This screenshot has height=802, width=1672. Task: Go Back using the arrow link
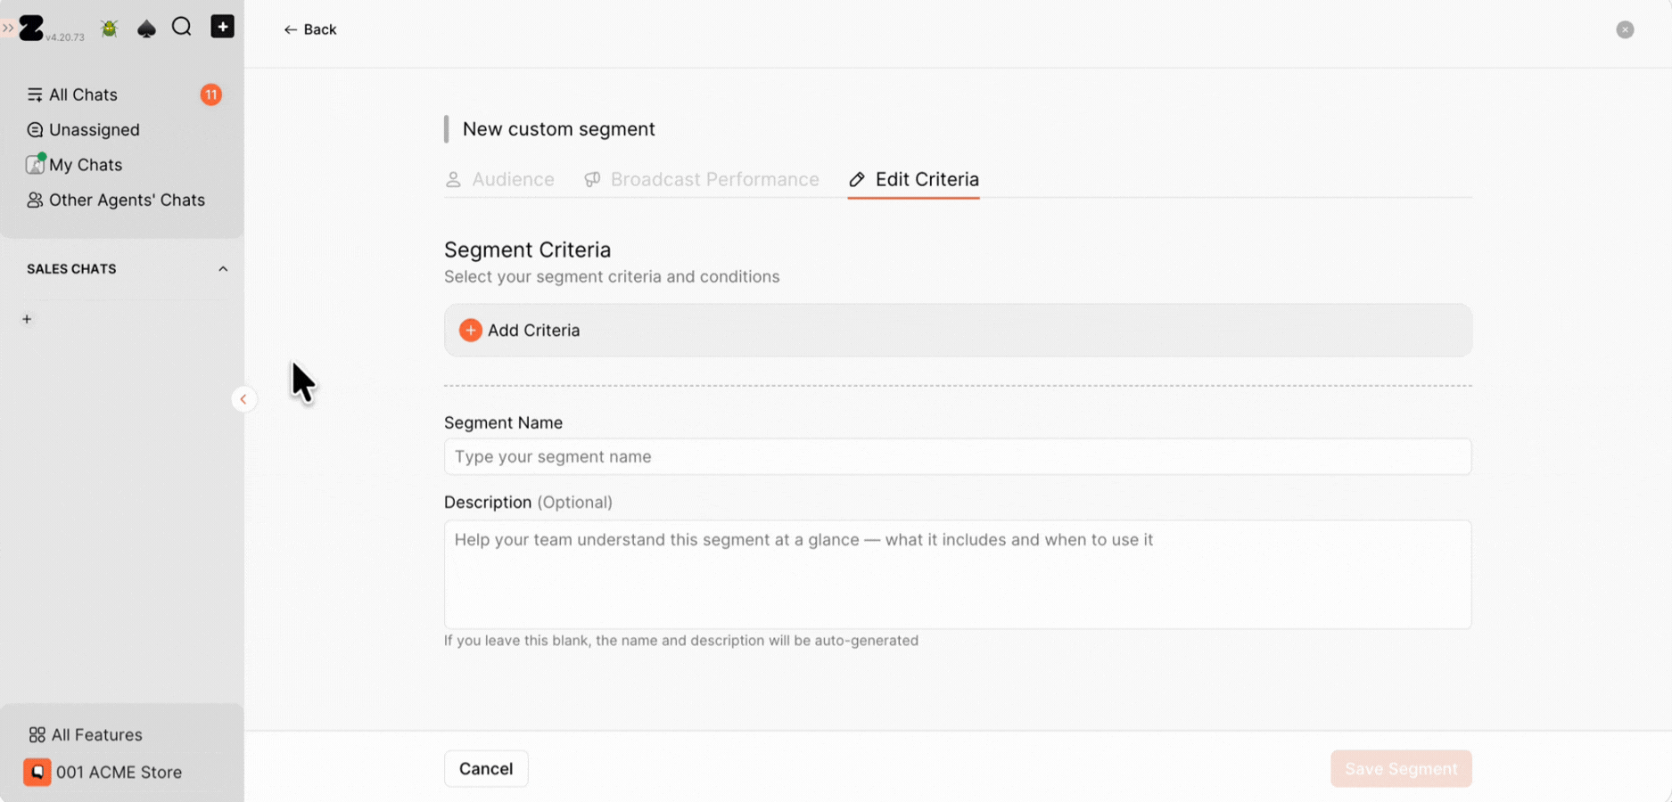click(x=309, y=29)
